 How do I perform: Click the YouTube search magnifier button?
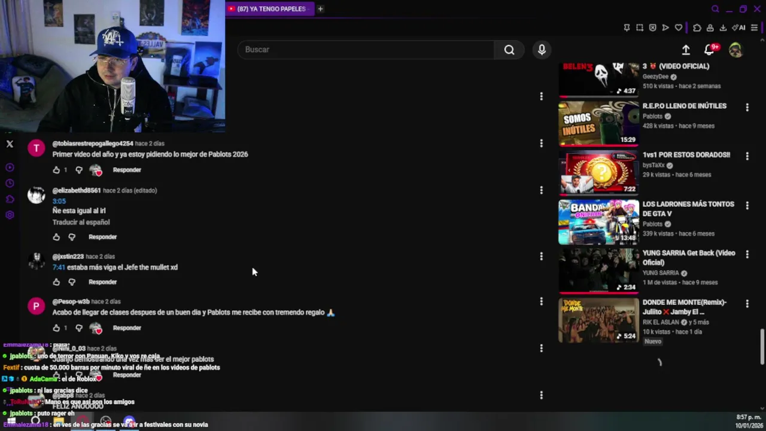tap(509, 50)
